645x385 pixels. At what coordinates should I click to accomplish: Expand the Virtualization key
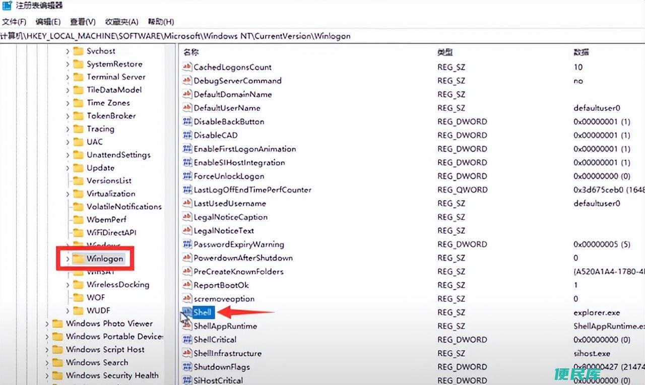68,194
